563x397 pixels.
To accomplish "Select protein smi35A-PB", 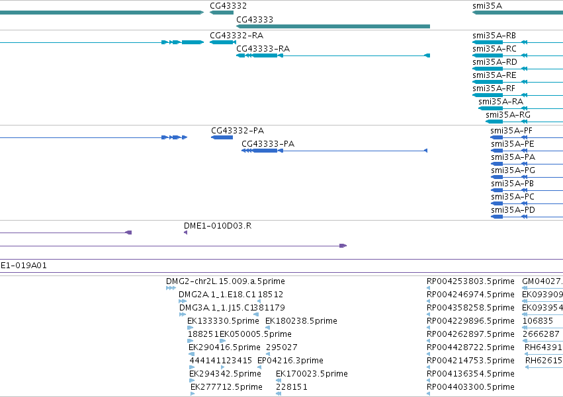I will tap(512, 184).
